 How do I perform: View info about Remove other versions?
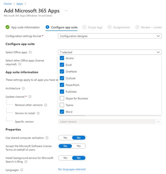click(46, 105)
